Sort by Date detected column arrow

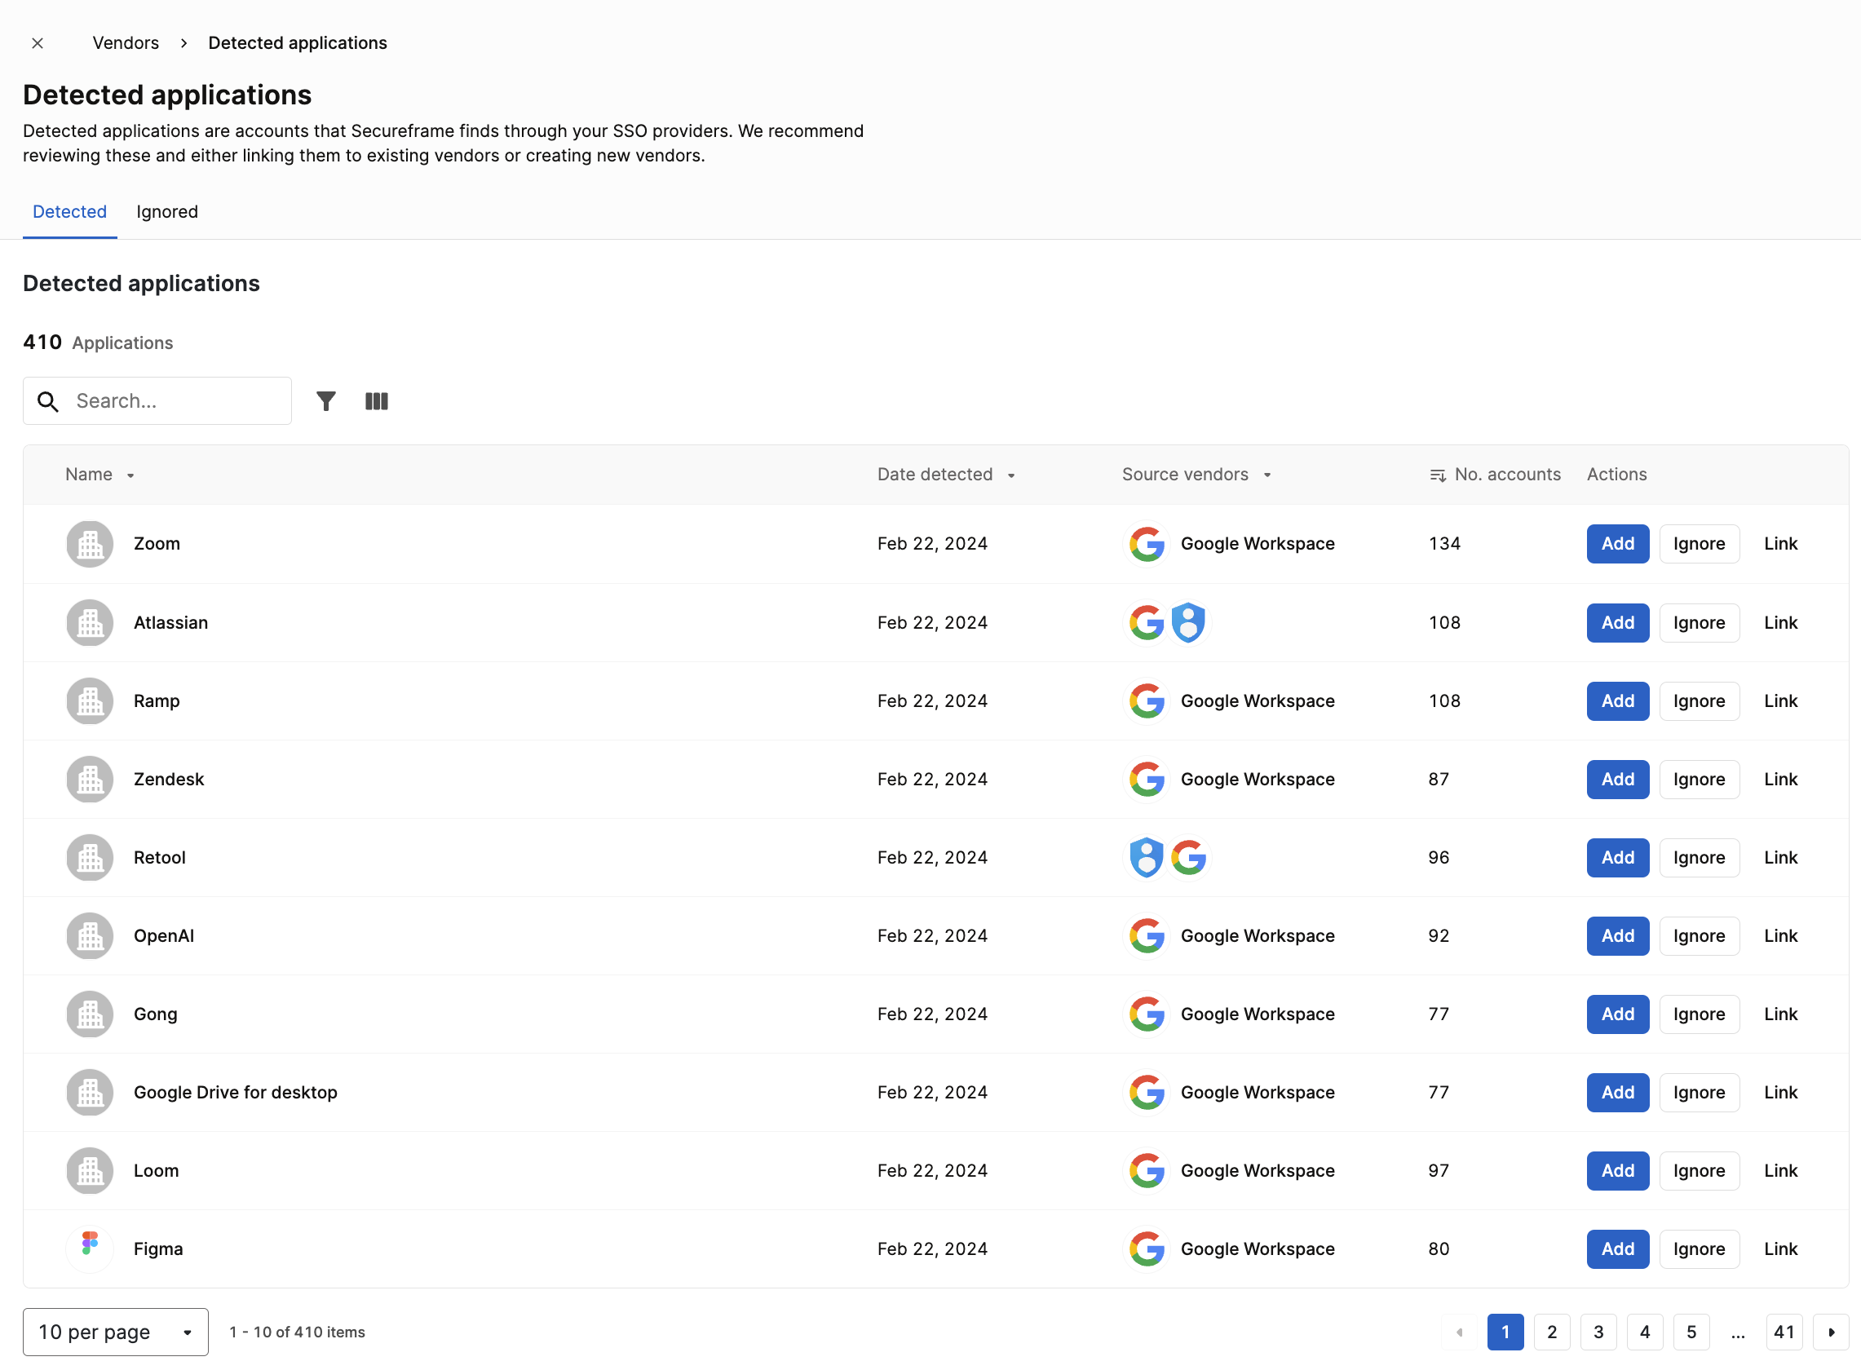pyautogui.click(x=1011, y=476)
